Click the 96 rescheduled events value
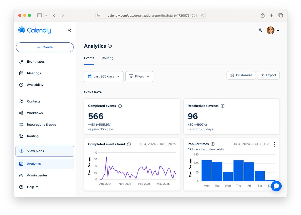 (x=193, y=116)
